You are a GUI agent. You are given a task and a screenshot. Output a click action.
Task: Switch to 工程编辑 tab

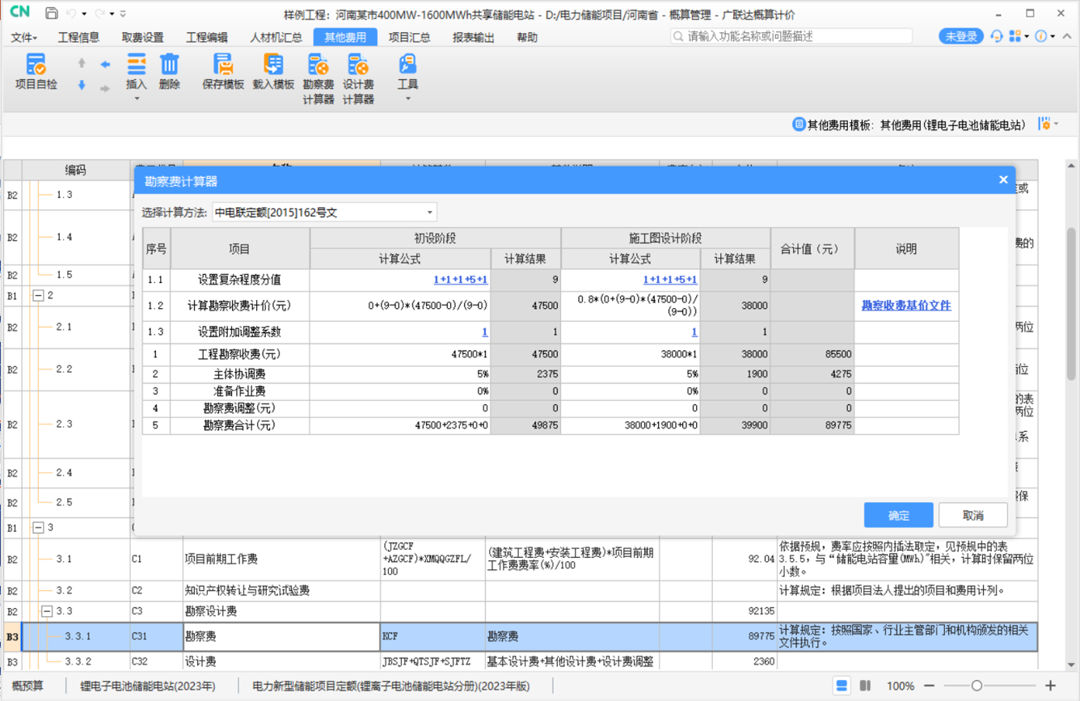coord(207,37)
